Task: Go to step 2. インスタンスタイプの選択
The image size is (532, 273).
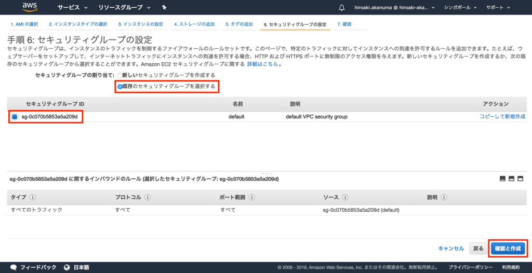Action: 78,24
